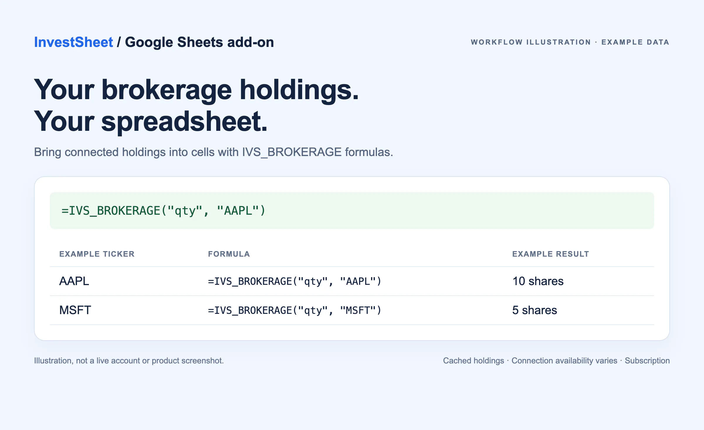Click the 'Google Sheets add-on' title text
Viewport: 704px width, 430px height.
199,42
